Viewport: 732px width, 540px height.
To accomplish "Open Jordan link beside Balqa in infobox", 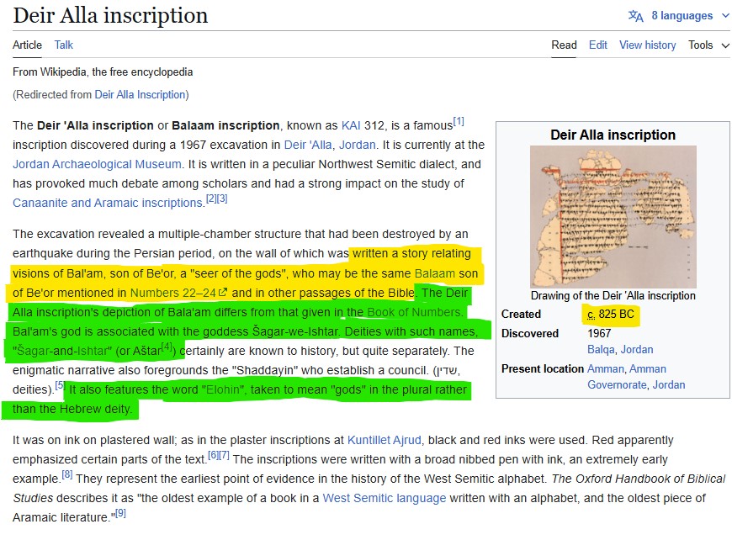I will pos(637,350).
